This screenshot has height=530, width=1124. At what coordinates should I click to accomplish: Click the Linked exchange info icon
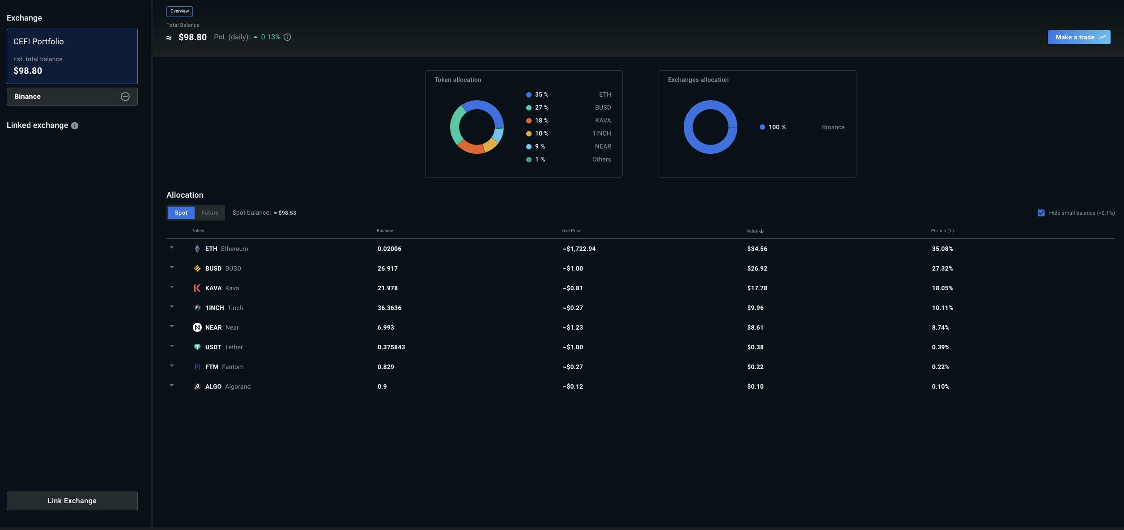click(75, 126)
